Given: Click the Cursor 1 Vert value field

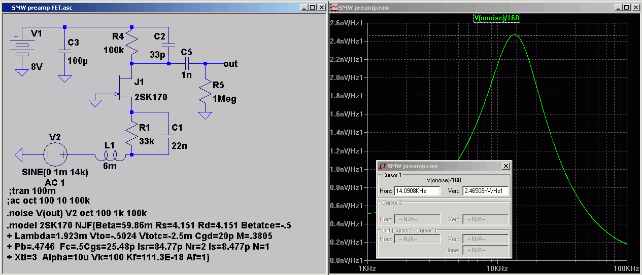Looking at the screenshot, I should (x=485, y=191).
